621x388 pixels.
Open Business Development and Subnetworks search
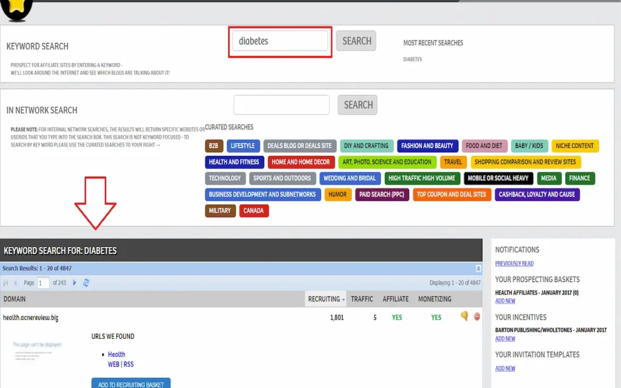[263, 195]
